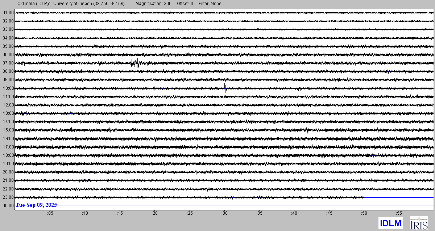The image size is (435, 231).
Task: Select the 23:00 hour label
Action: (x=8, y=197)
